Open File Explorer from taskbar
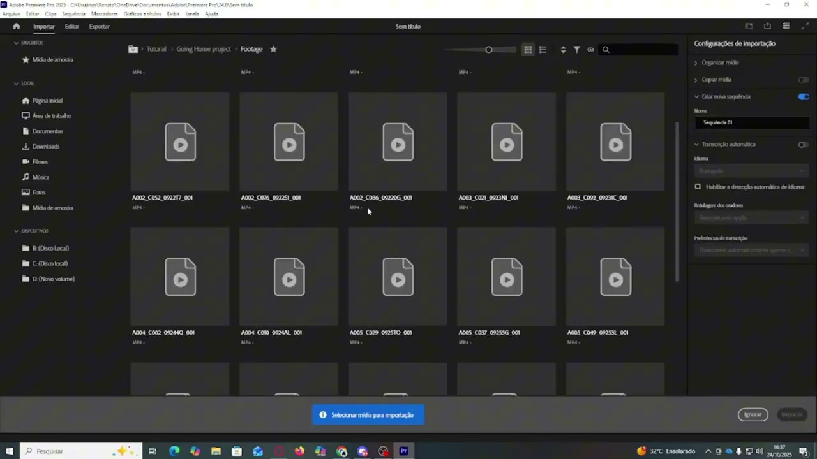Viewport: 817px width, 459px height. [x=216, y=451]
